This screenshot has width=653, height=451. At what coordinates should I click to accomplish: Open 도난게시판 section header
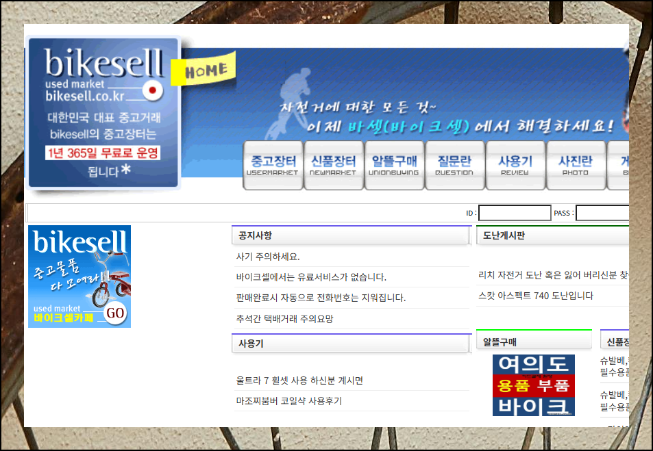(x=552, y=235)
